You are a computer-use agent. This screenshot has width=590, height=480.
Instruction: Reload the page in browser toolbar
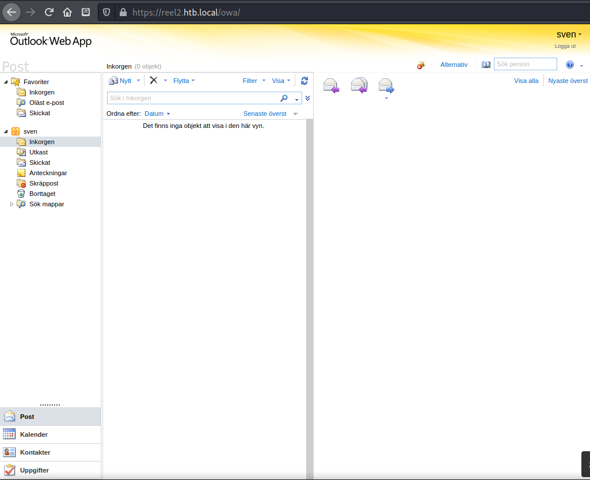pos(50,12)
